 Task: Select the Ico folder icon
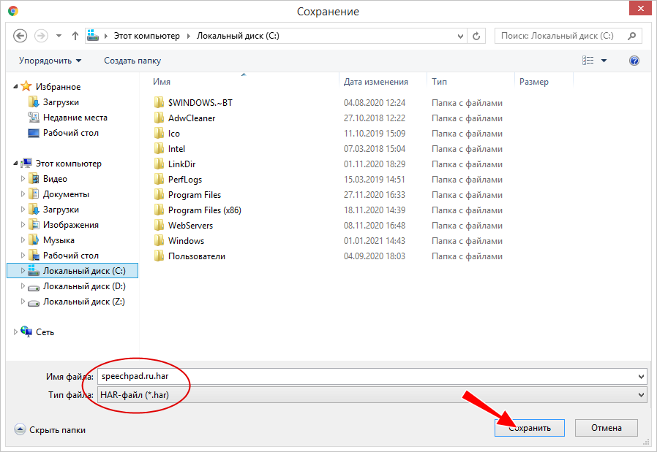pyautogui.click(x=159, y=134)
